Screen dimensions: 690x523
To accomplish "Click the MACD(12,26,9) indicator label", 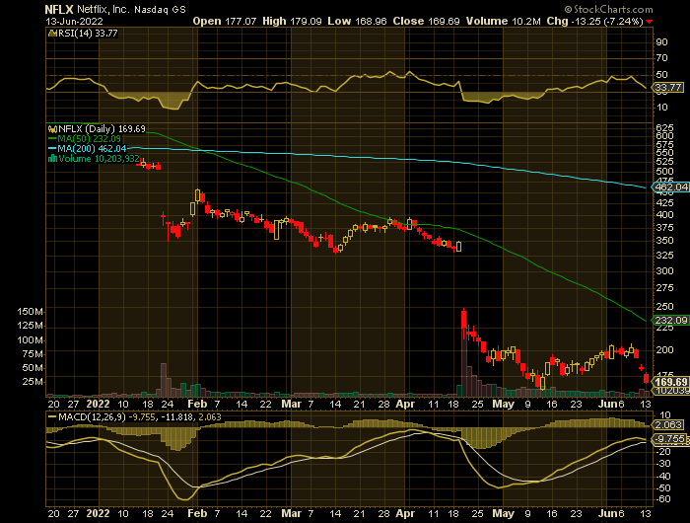I will [x=92, y=416].
